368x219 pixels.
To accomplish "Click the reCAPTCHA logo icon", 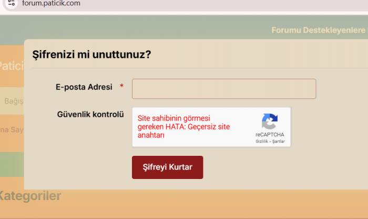I will point(270,122).
